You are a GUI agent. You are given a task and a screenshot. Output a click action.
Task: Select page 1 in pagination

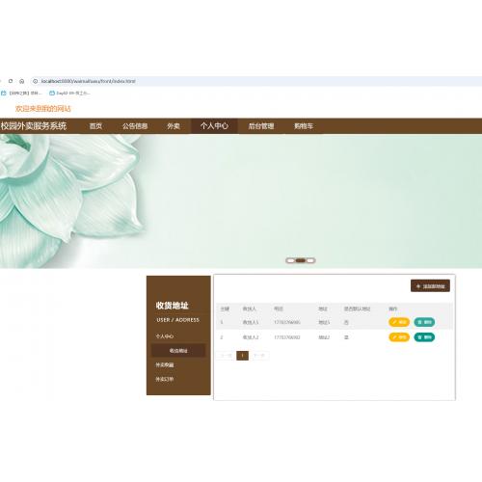(x=242, y=356)
